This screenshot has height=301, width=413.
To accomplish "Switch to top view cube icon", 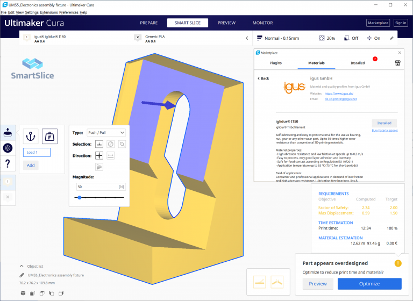I will (x=42, y=293).
